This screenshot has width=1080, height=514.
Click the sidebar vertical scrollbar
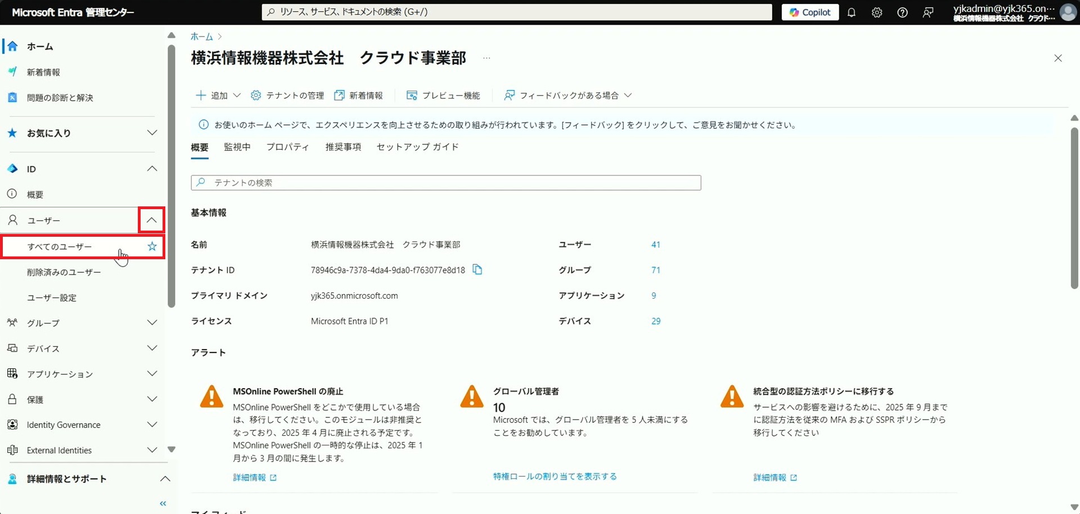pyautogui.click(x=172, y=176)
